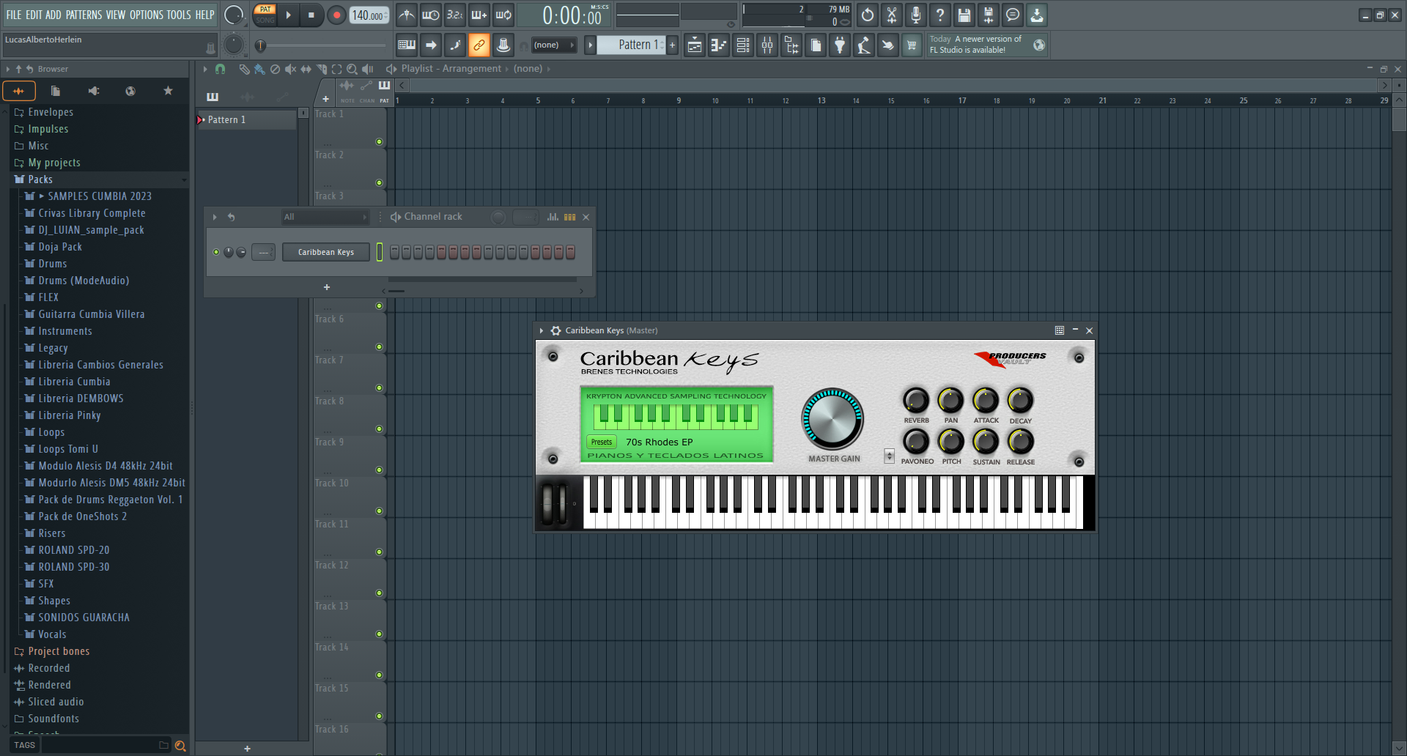Open the FILE menu

tap(14, 15)
